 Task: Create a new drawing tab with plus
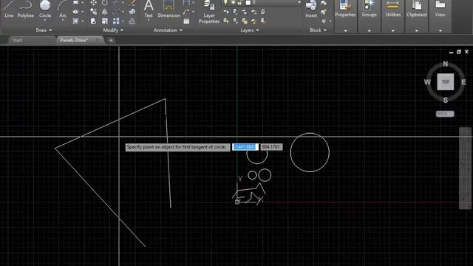111,40
